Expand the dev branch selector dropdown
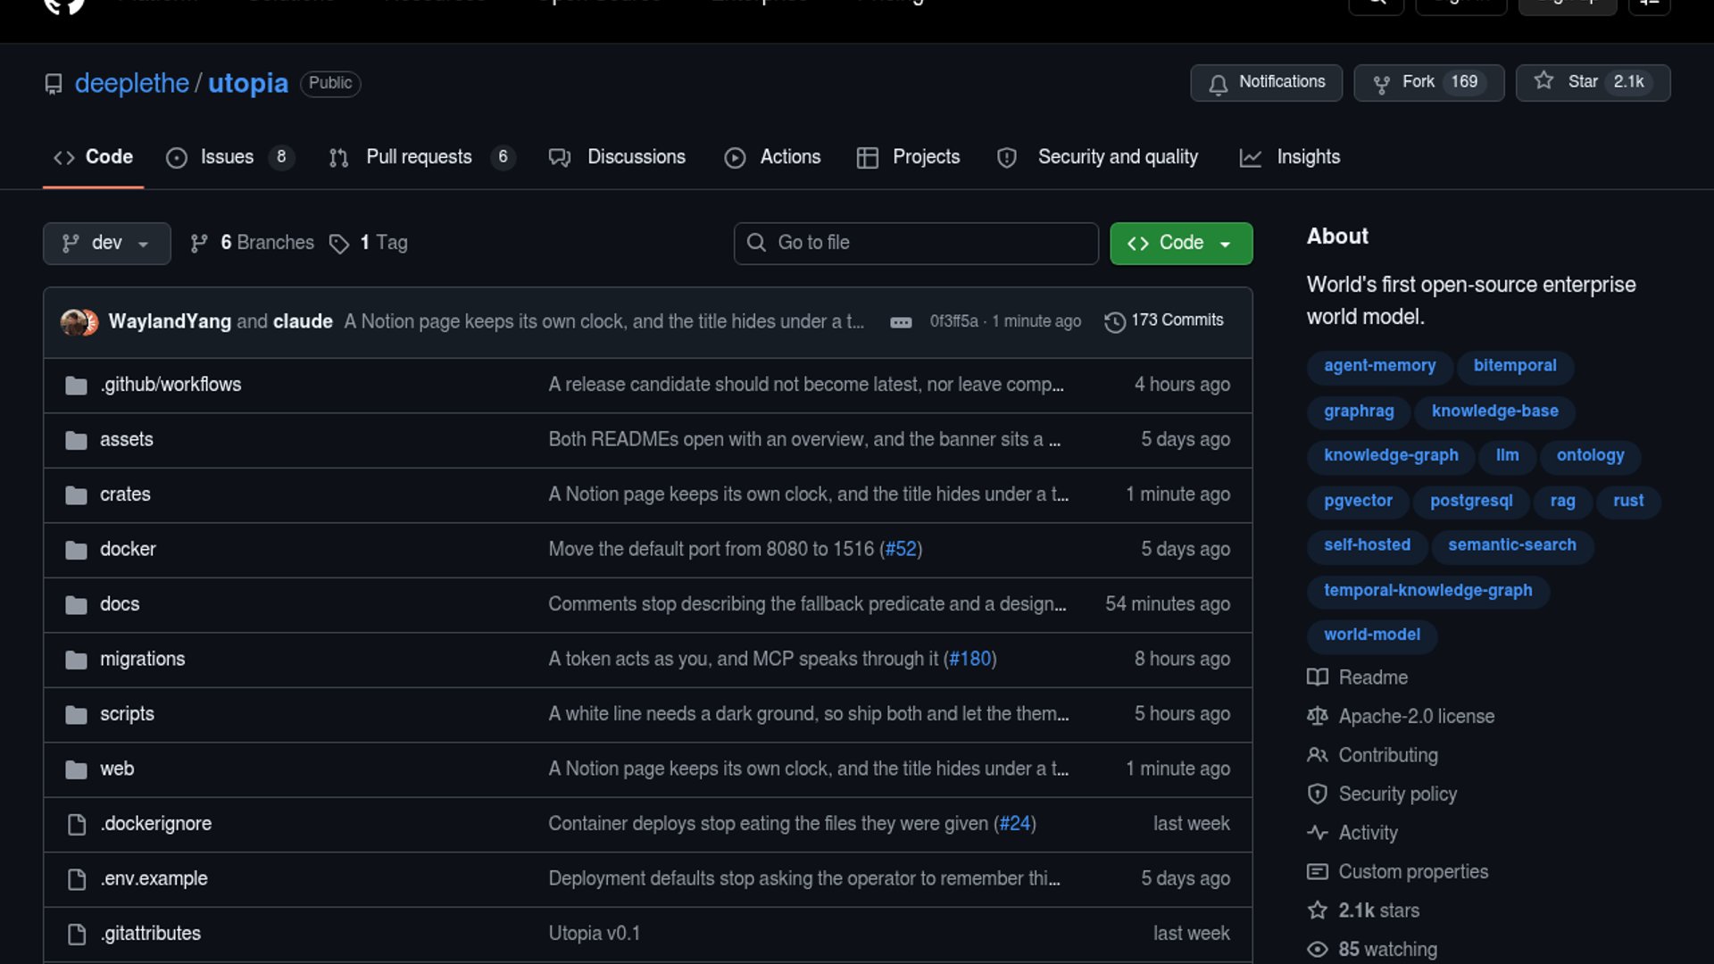Viewport: 1714px width, 964px height. tap(106, 243)
